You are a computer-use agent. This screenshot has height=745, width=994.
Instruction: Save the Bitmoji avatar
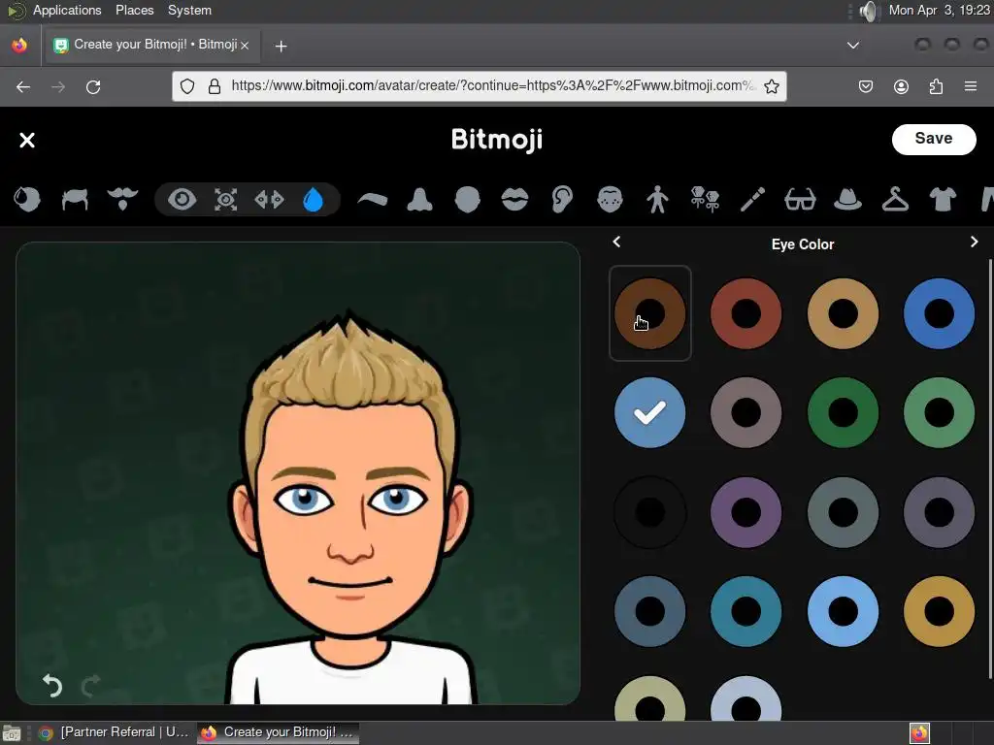click(934, 139)
